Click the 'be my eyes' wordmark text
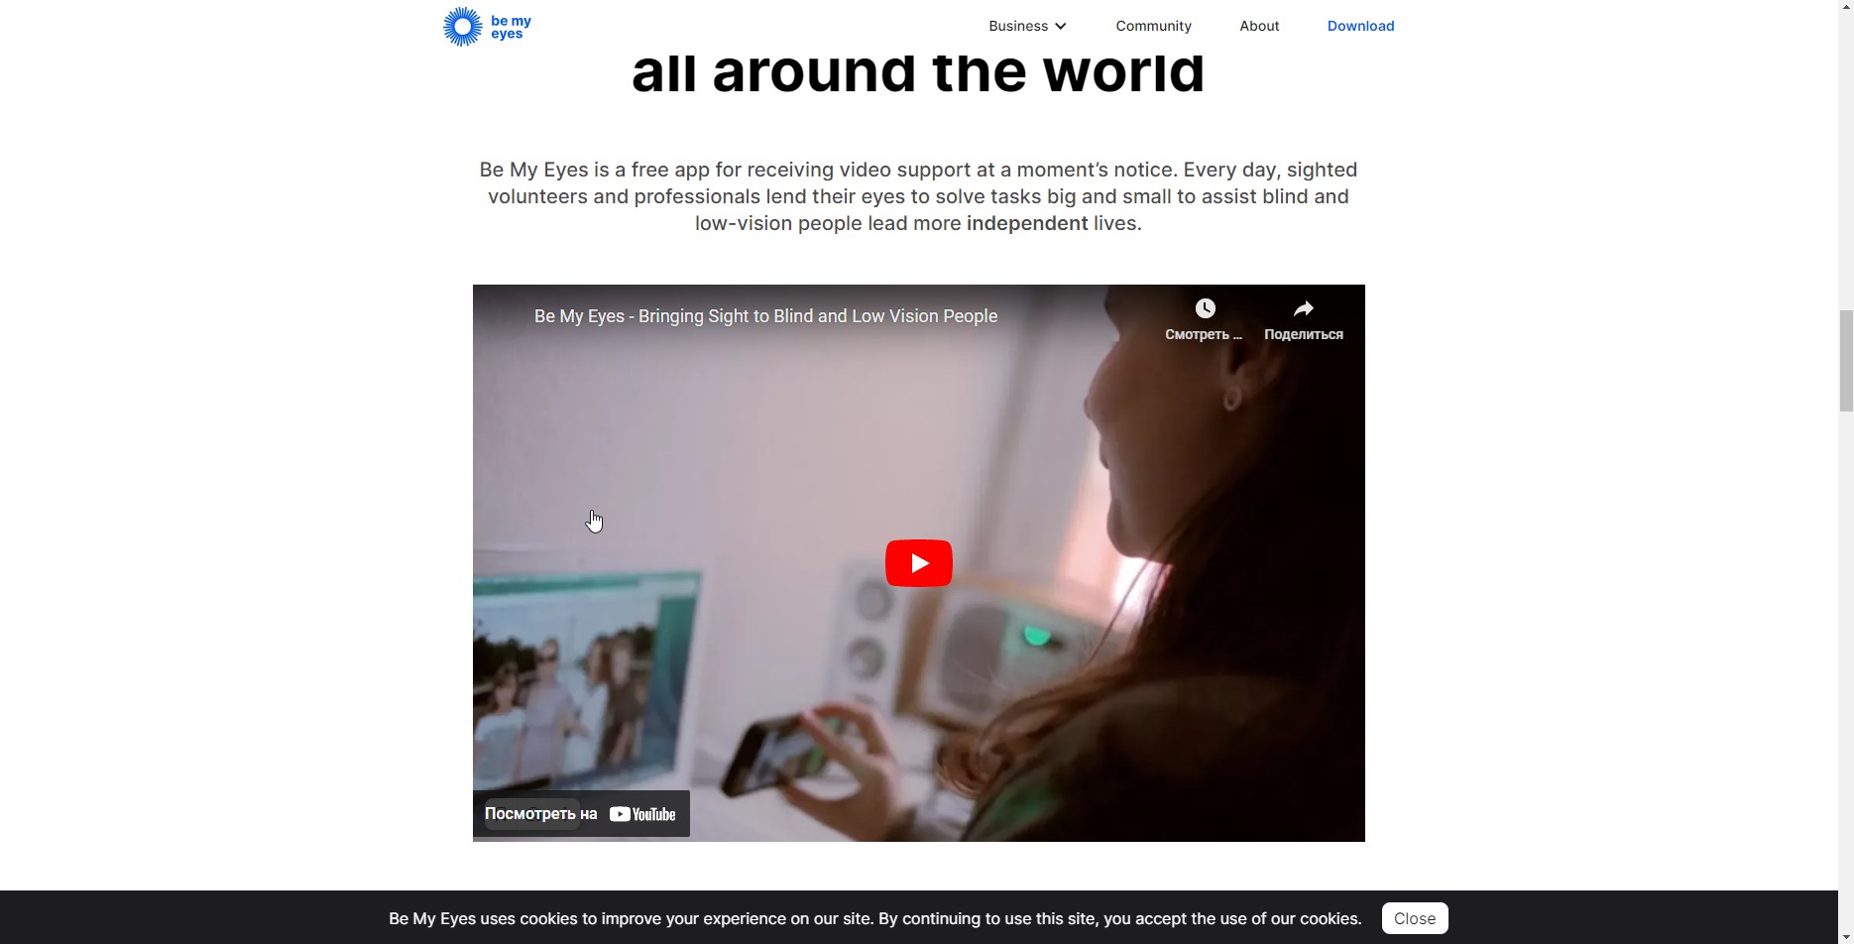This screenshot has height=944, width=1854. (x=511, y=27)
